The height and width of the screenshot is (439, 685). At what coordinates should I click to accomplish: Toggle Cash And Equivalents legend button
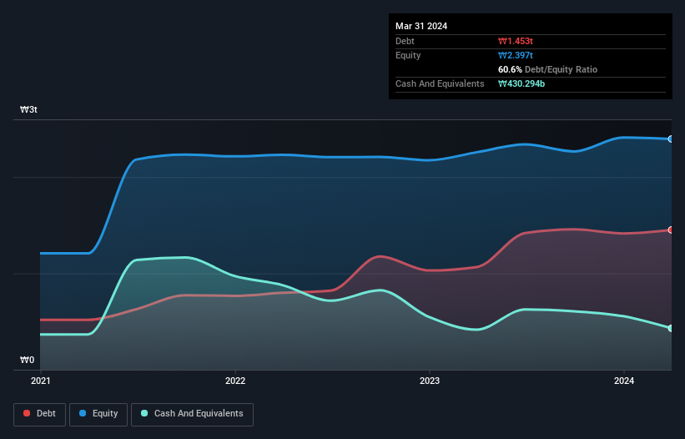[192, 414]
